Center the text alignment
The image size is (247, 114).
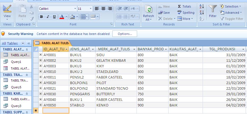coord(103,9)
